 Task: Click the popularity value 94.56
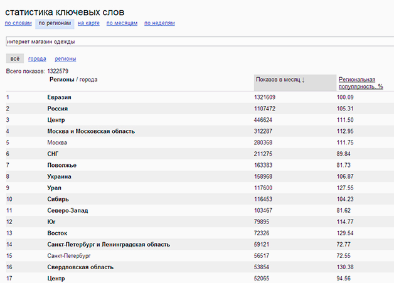(x=344, y=278)
